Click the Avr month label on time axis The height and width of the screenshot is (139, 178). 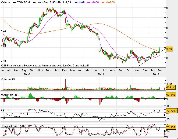(80, 70)
